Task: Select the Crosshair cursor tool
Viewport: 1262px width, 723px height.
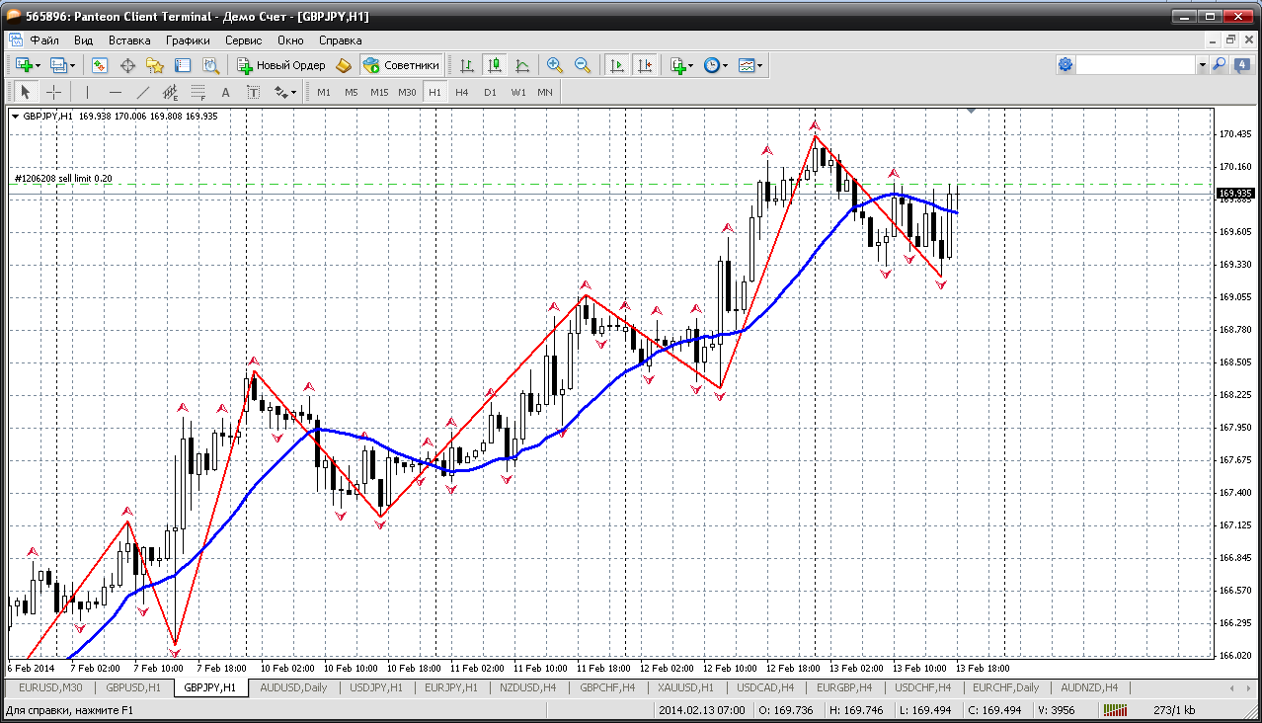Action: tap(54, 92)
